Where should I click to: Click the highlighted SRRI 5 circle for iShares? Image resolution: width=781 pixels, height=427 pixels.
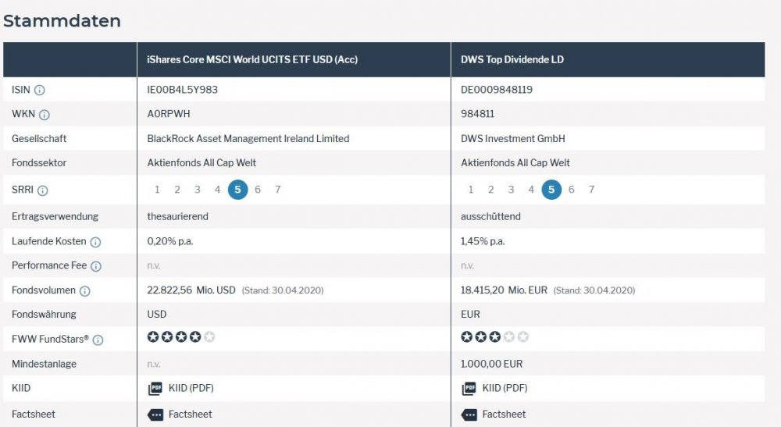237,190
